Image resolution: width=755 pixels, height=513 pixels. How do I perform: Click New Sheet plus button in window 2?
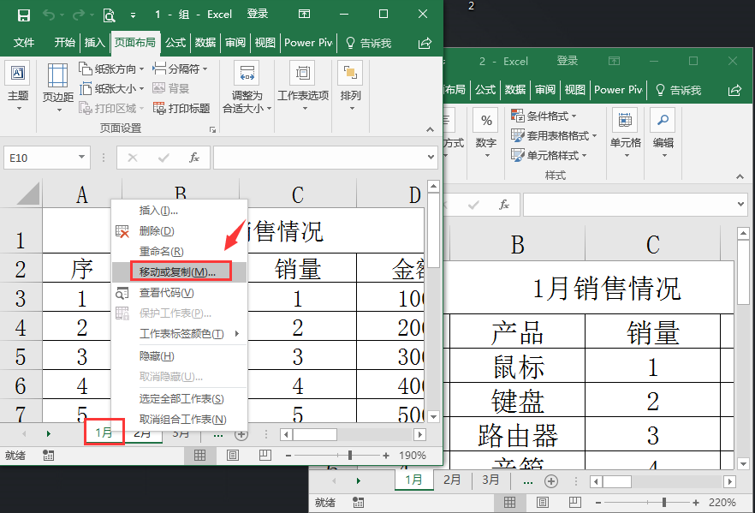[x=551, y=480]
